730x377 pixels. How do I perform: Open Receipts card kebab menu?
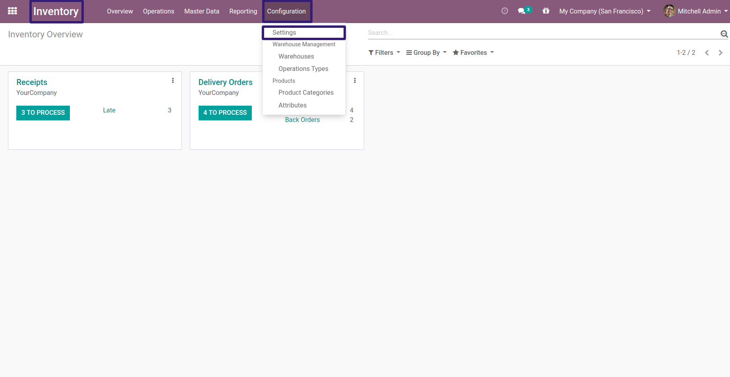pyautogui.click(x=173, y=81)
